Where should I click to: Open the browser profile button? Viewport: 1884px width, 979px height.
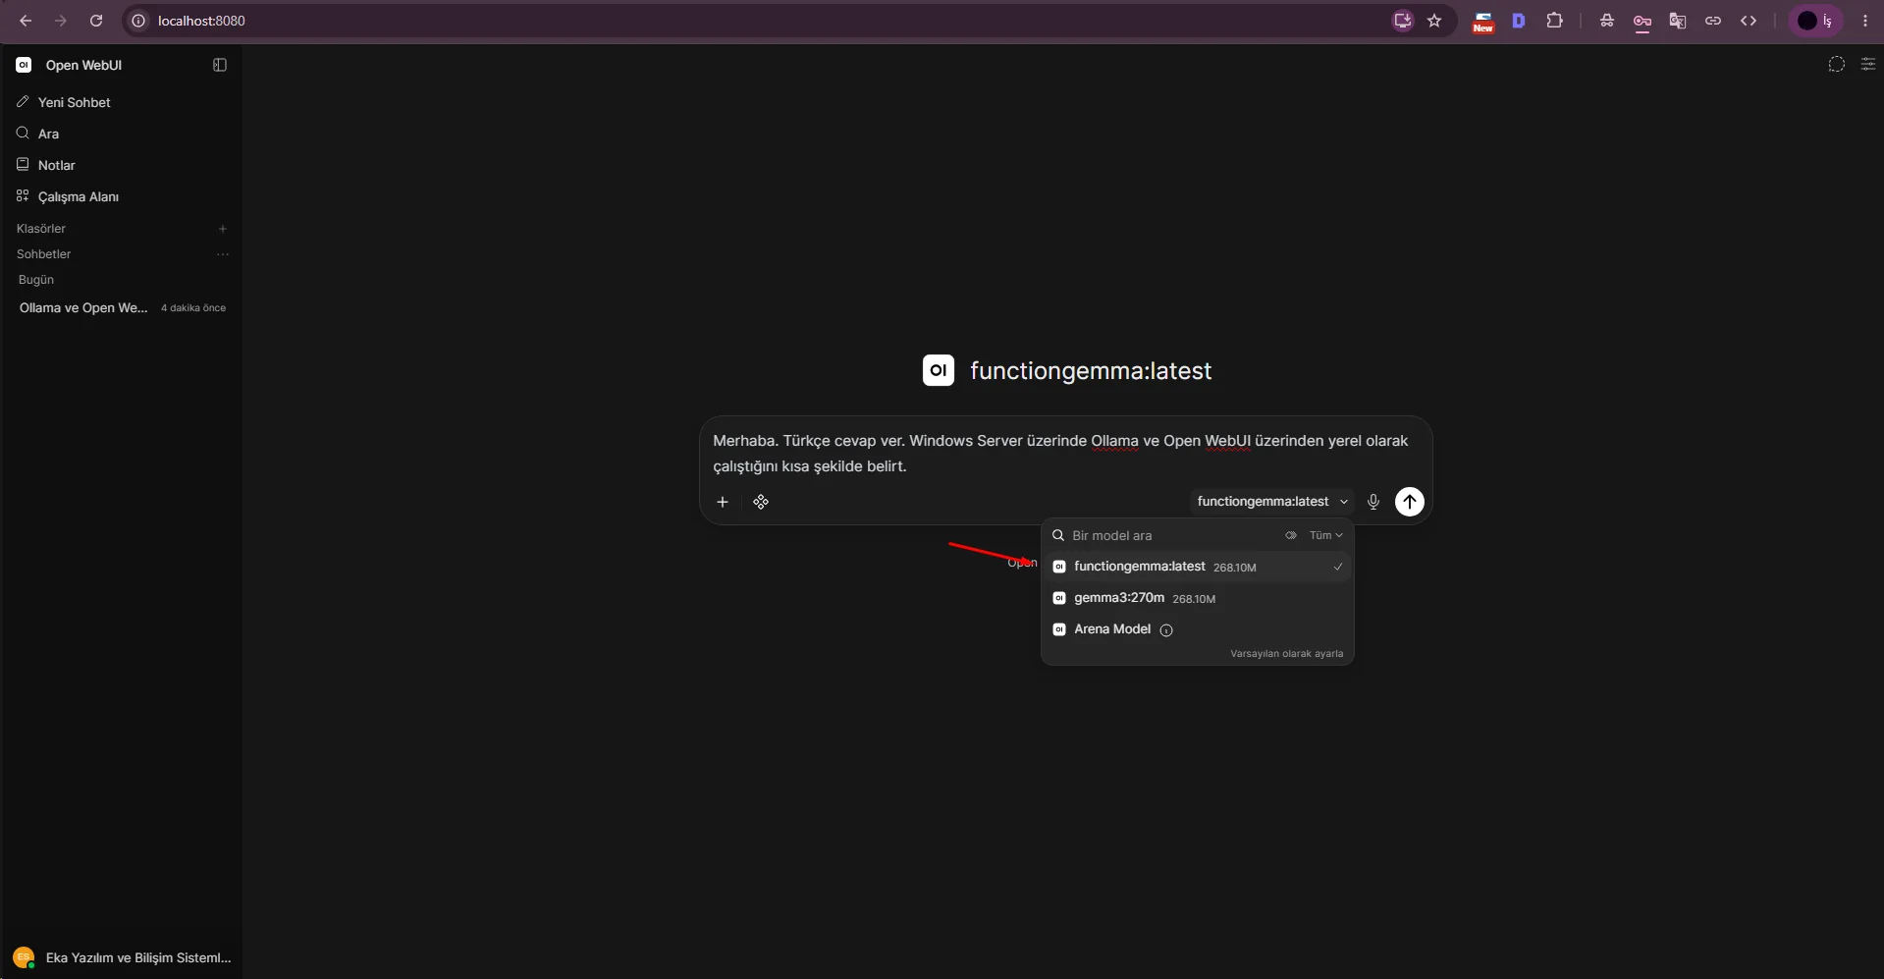pos(1815,21)
